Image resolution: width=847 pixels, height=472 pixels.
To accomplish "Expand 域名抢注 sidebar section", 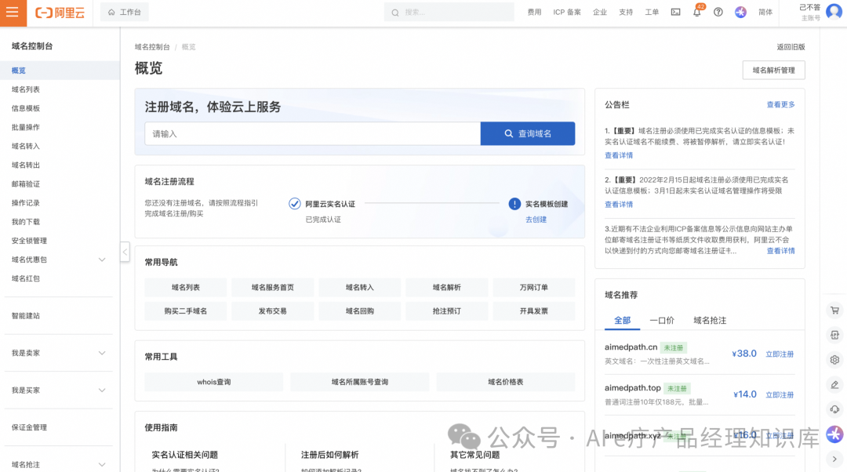I will point(101,464).
